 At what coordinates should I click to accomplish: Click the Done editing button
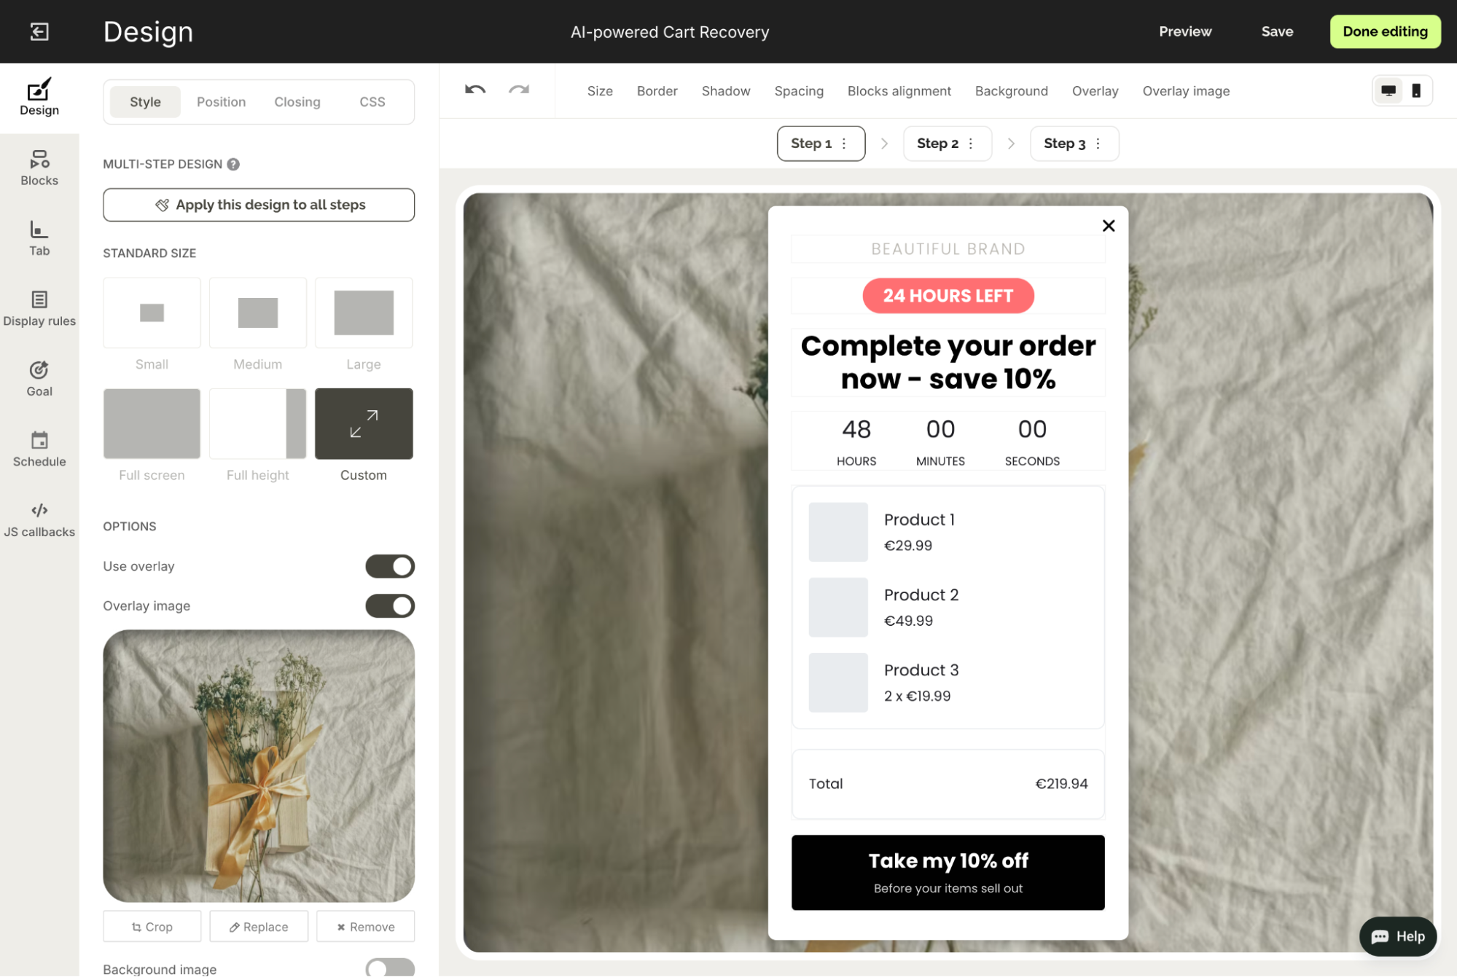(x=1385, y=31)
